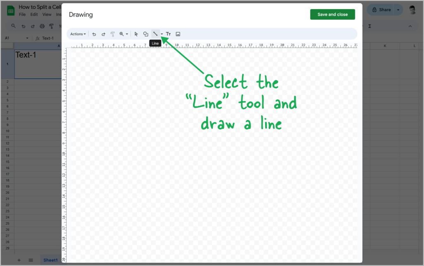Open the Actions dropdown menu
The height and width of the screenshot is (266, 424).
tap(78, 34)
